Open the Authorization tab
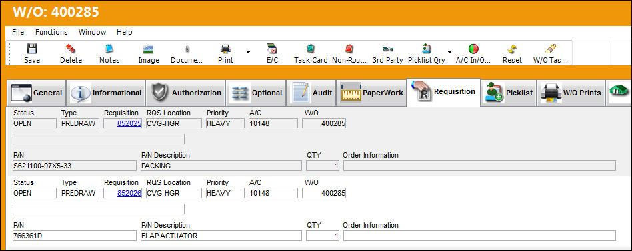The height and width of the screenshot is (251, 632). click(185, 93)
